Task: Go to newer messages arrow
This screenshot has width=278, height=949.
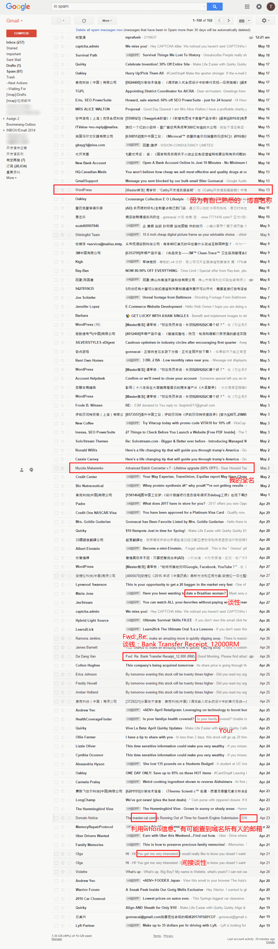Action: point(220,21)
